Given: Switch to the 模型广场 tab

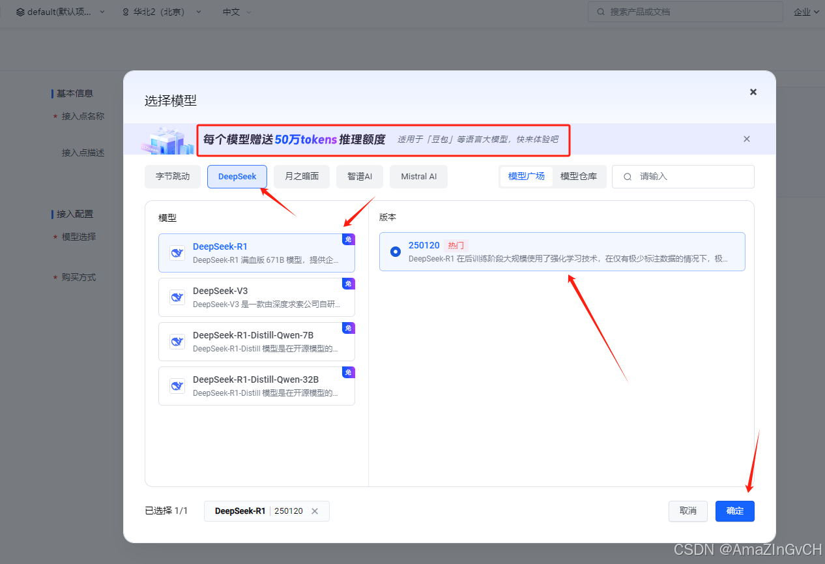Looking at the screenshot, I should coord(527,177).
